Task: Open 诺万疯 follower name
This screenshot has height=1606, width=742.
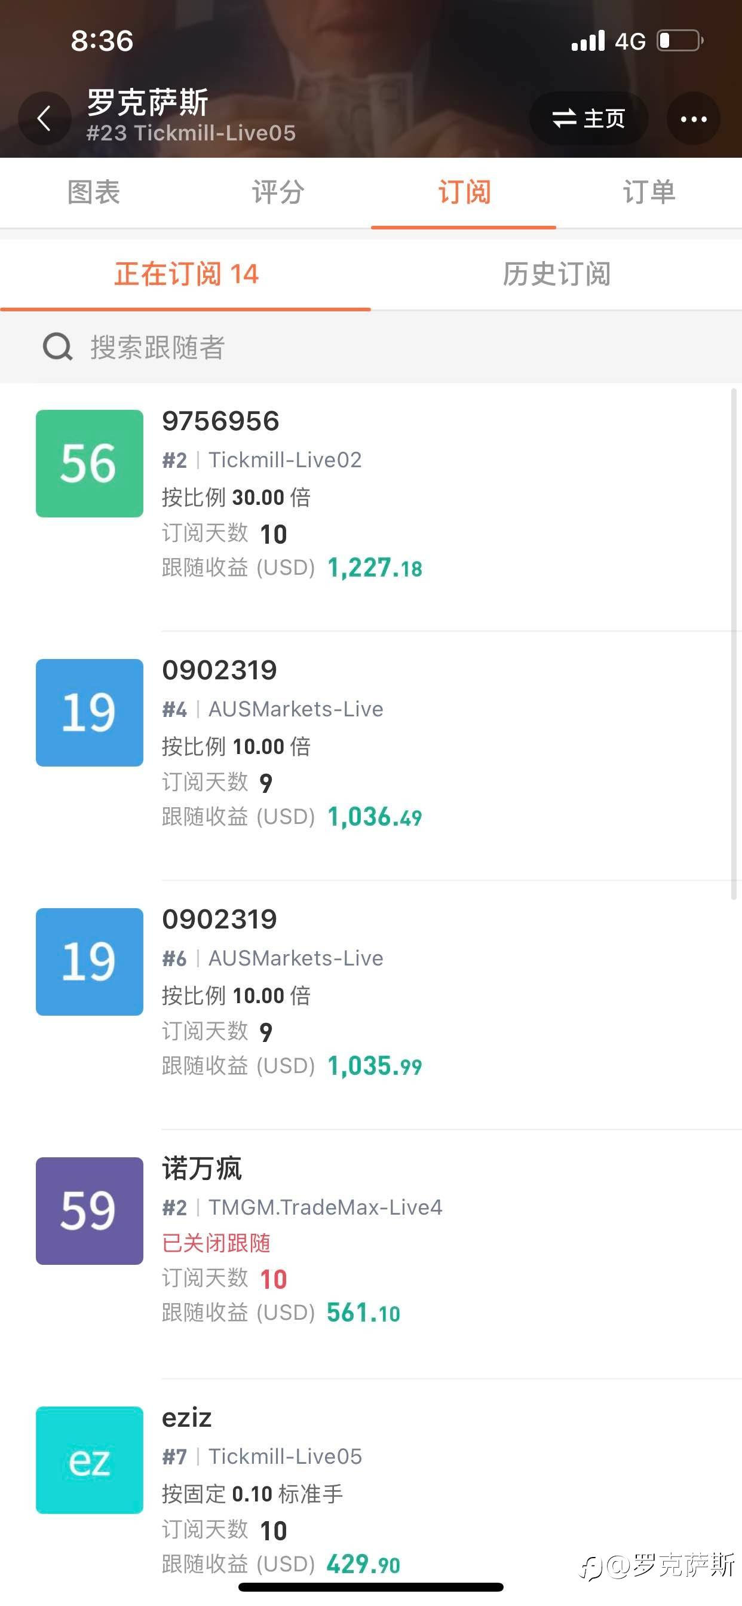Action: (202, 1168)
